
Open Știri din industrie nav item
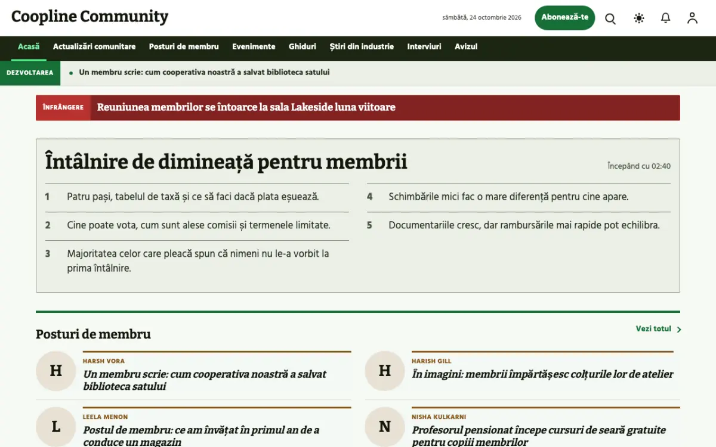pyautogui.click(x=362, y=46)
